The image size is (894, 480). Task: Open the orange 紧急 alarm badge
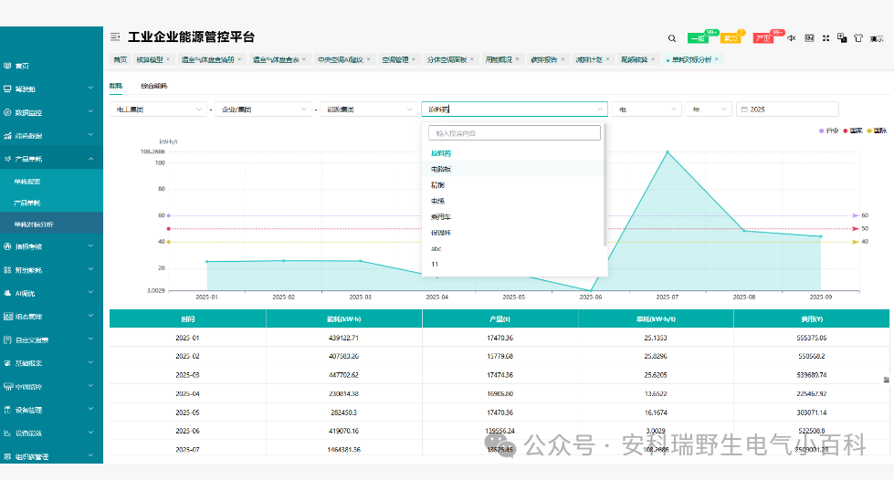coord(731,38)
